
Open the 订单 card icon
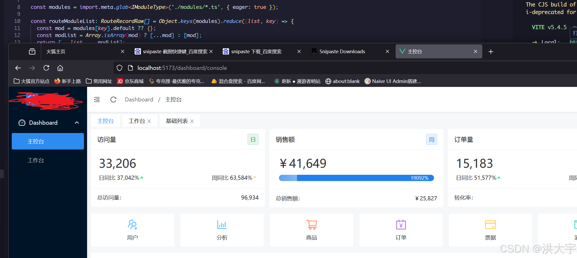point(401,225)
